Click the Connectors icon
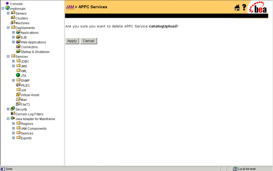This screenshot has width=273, height=171. click(18, 46)
